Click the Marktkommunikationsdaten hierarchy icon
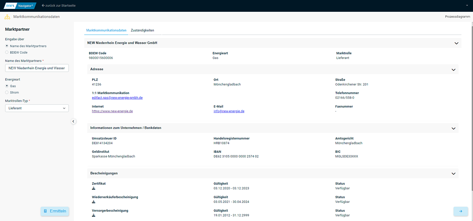The image size is (473, 221). (x=7, y=17)
